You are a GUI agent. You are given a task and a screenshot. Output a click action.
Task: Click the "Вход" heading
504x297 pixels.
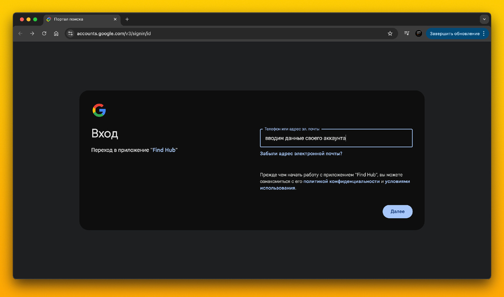105,134
